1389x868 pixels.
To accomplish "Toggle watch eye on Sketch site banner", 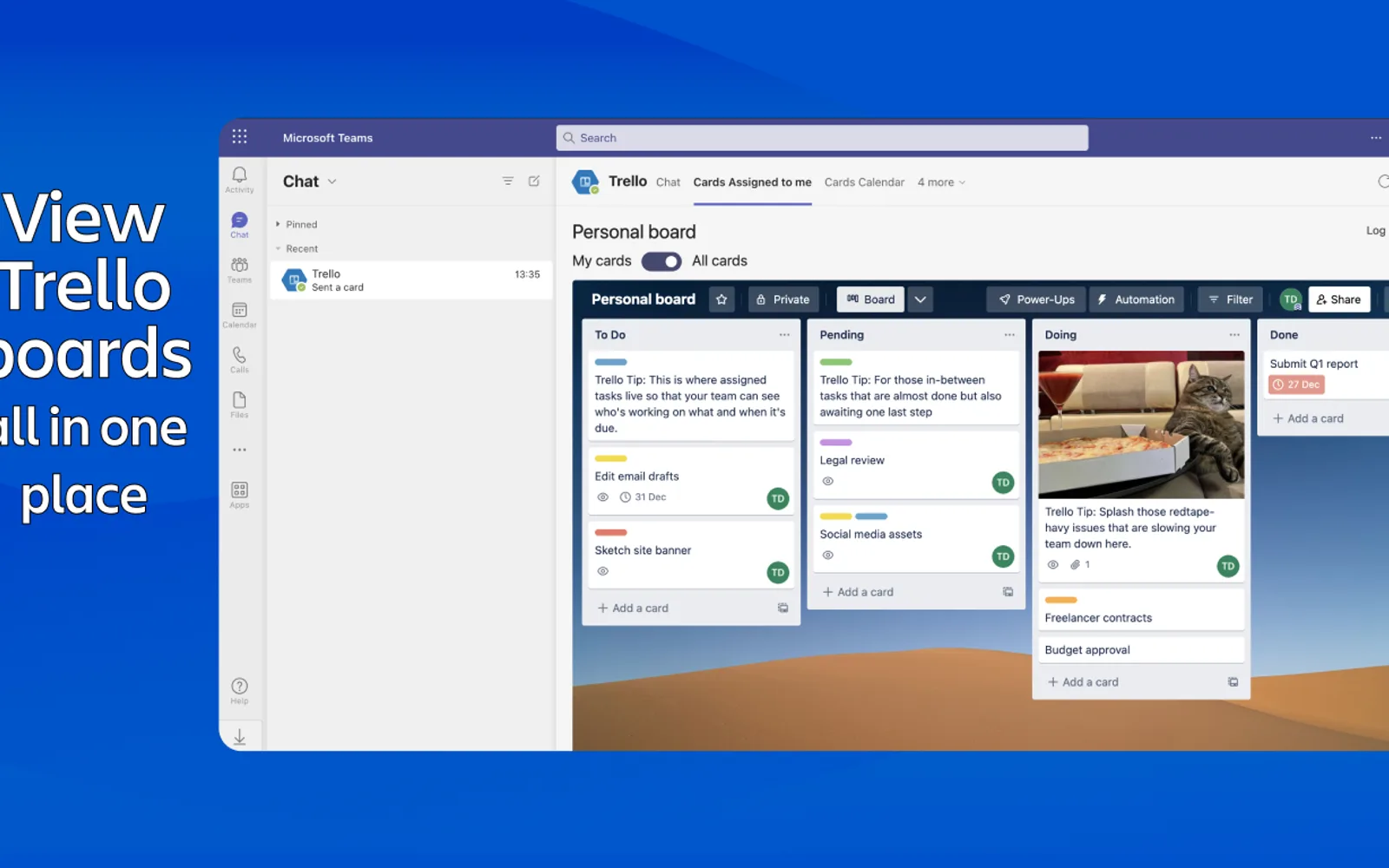I will pos(602,571).
